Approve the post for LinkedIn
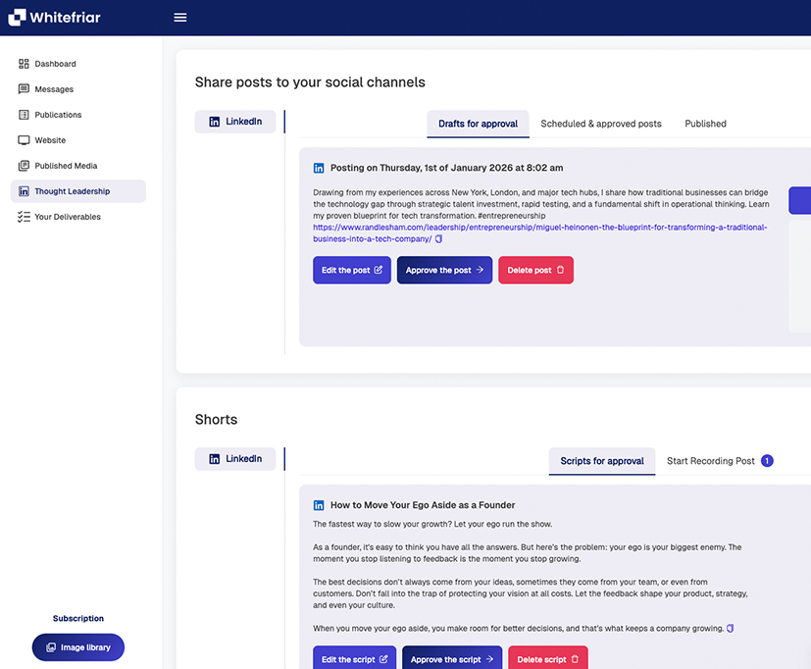The width and height of the screenshot is (811, 669). pos(444,270)
